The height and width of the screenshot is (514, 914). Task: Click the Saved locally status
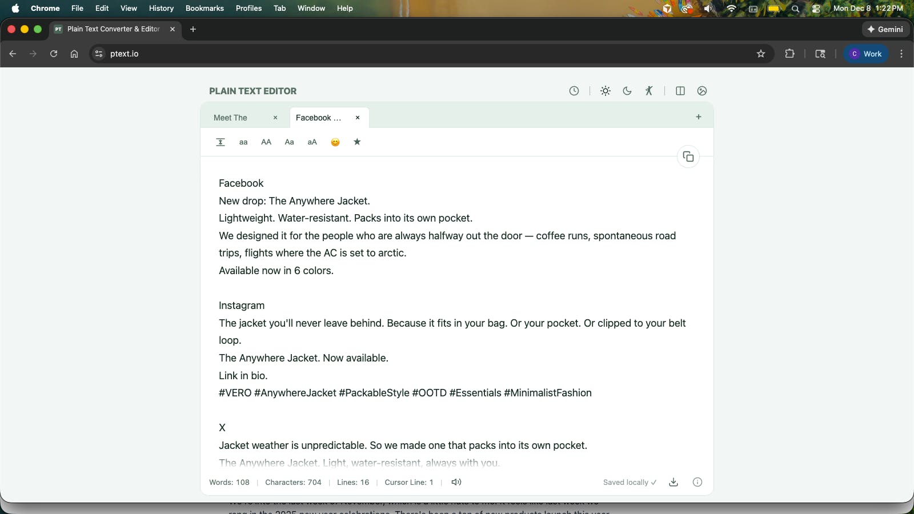click(630, 483)
